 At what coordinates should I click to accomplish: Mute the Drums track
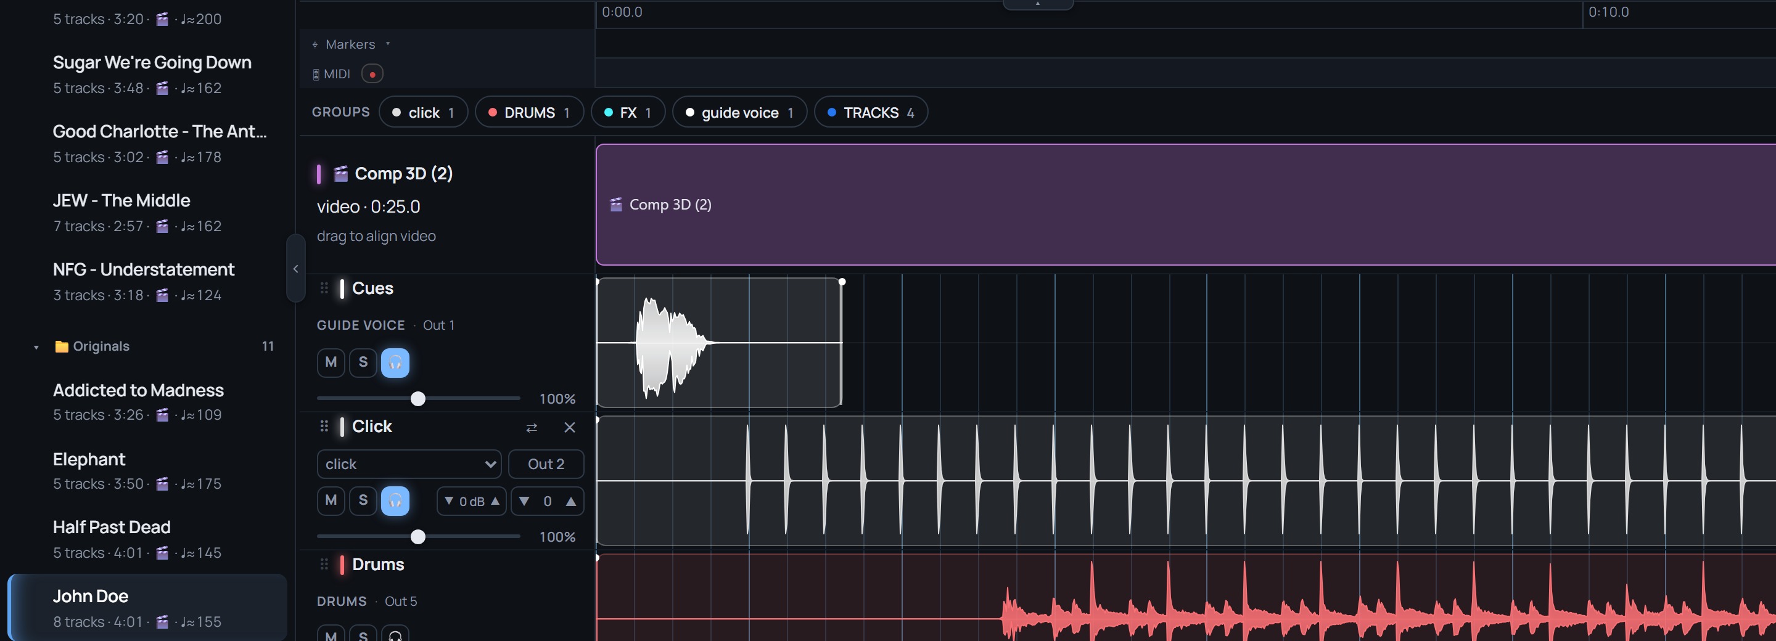(331, 634)
